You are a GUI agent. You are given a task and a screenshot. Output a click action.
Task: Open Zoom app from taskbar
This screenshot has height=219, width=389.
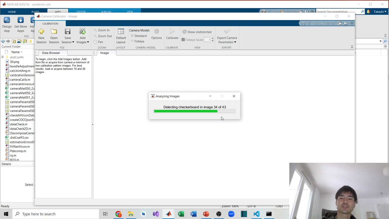[x=231, y=214]
